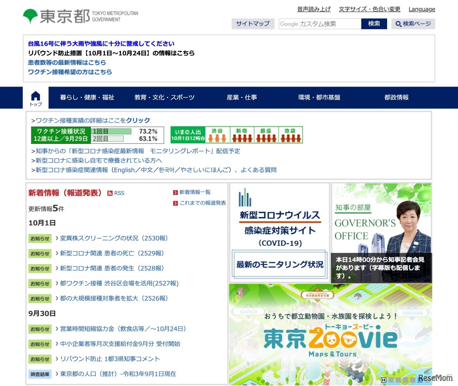Open the やさしいにほんご link
This screenshot has height=386, width=458.
tap(204, 170)
